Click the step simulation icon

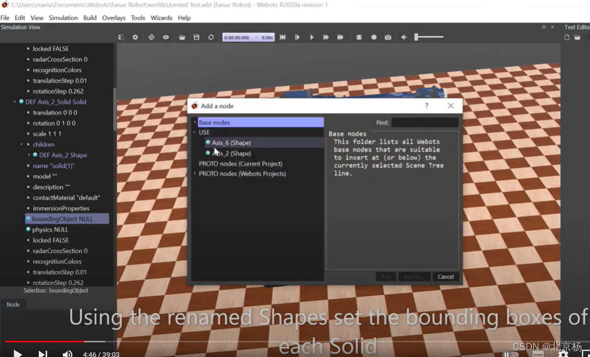(x=297, y=37)
